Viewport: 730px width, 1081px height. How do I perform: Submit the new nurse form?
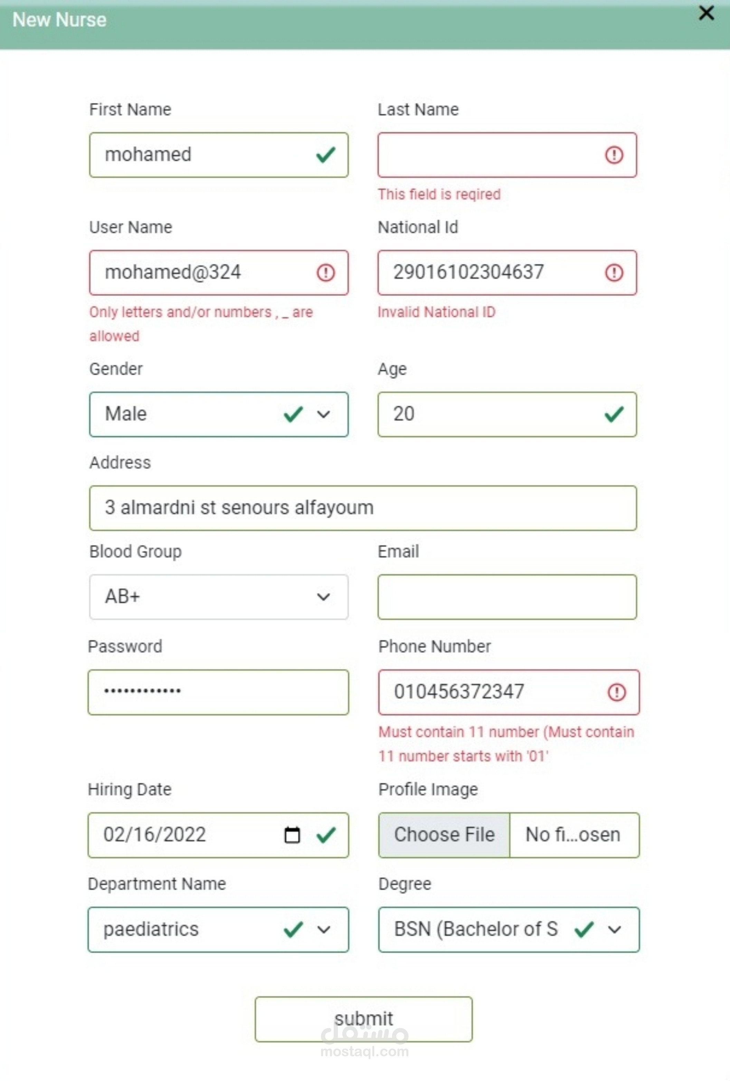pyautogui.click(x=363, y=1019)
